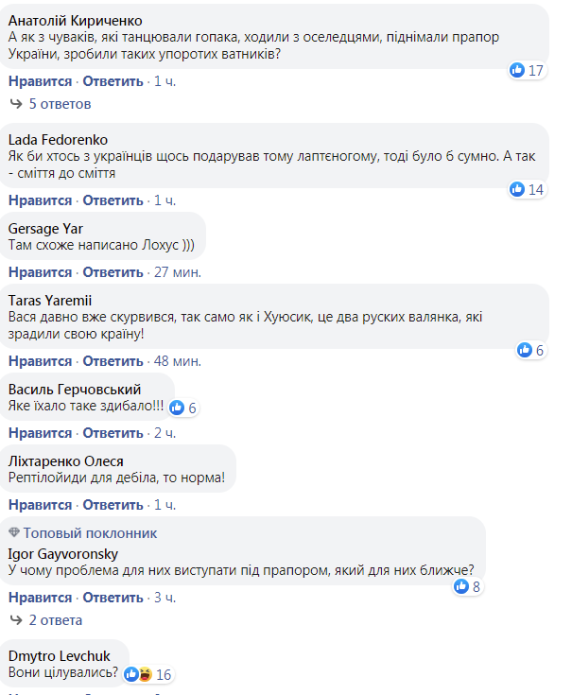Click like reaction icon on Taras Yaremii's comment

click(525, 350)
